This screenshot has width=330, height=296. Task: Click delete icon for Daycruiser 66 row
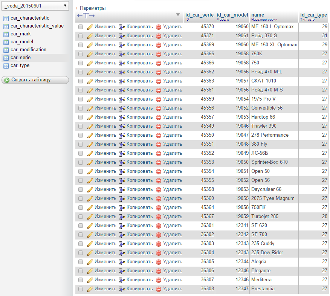click(x=159, y=190)
